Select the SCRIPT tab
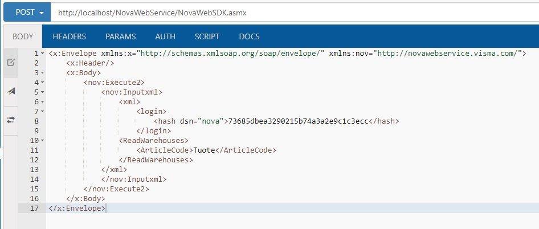This screenshot has height=229, width=539. pos(207,36)
